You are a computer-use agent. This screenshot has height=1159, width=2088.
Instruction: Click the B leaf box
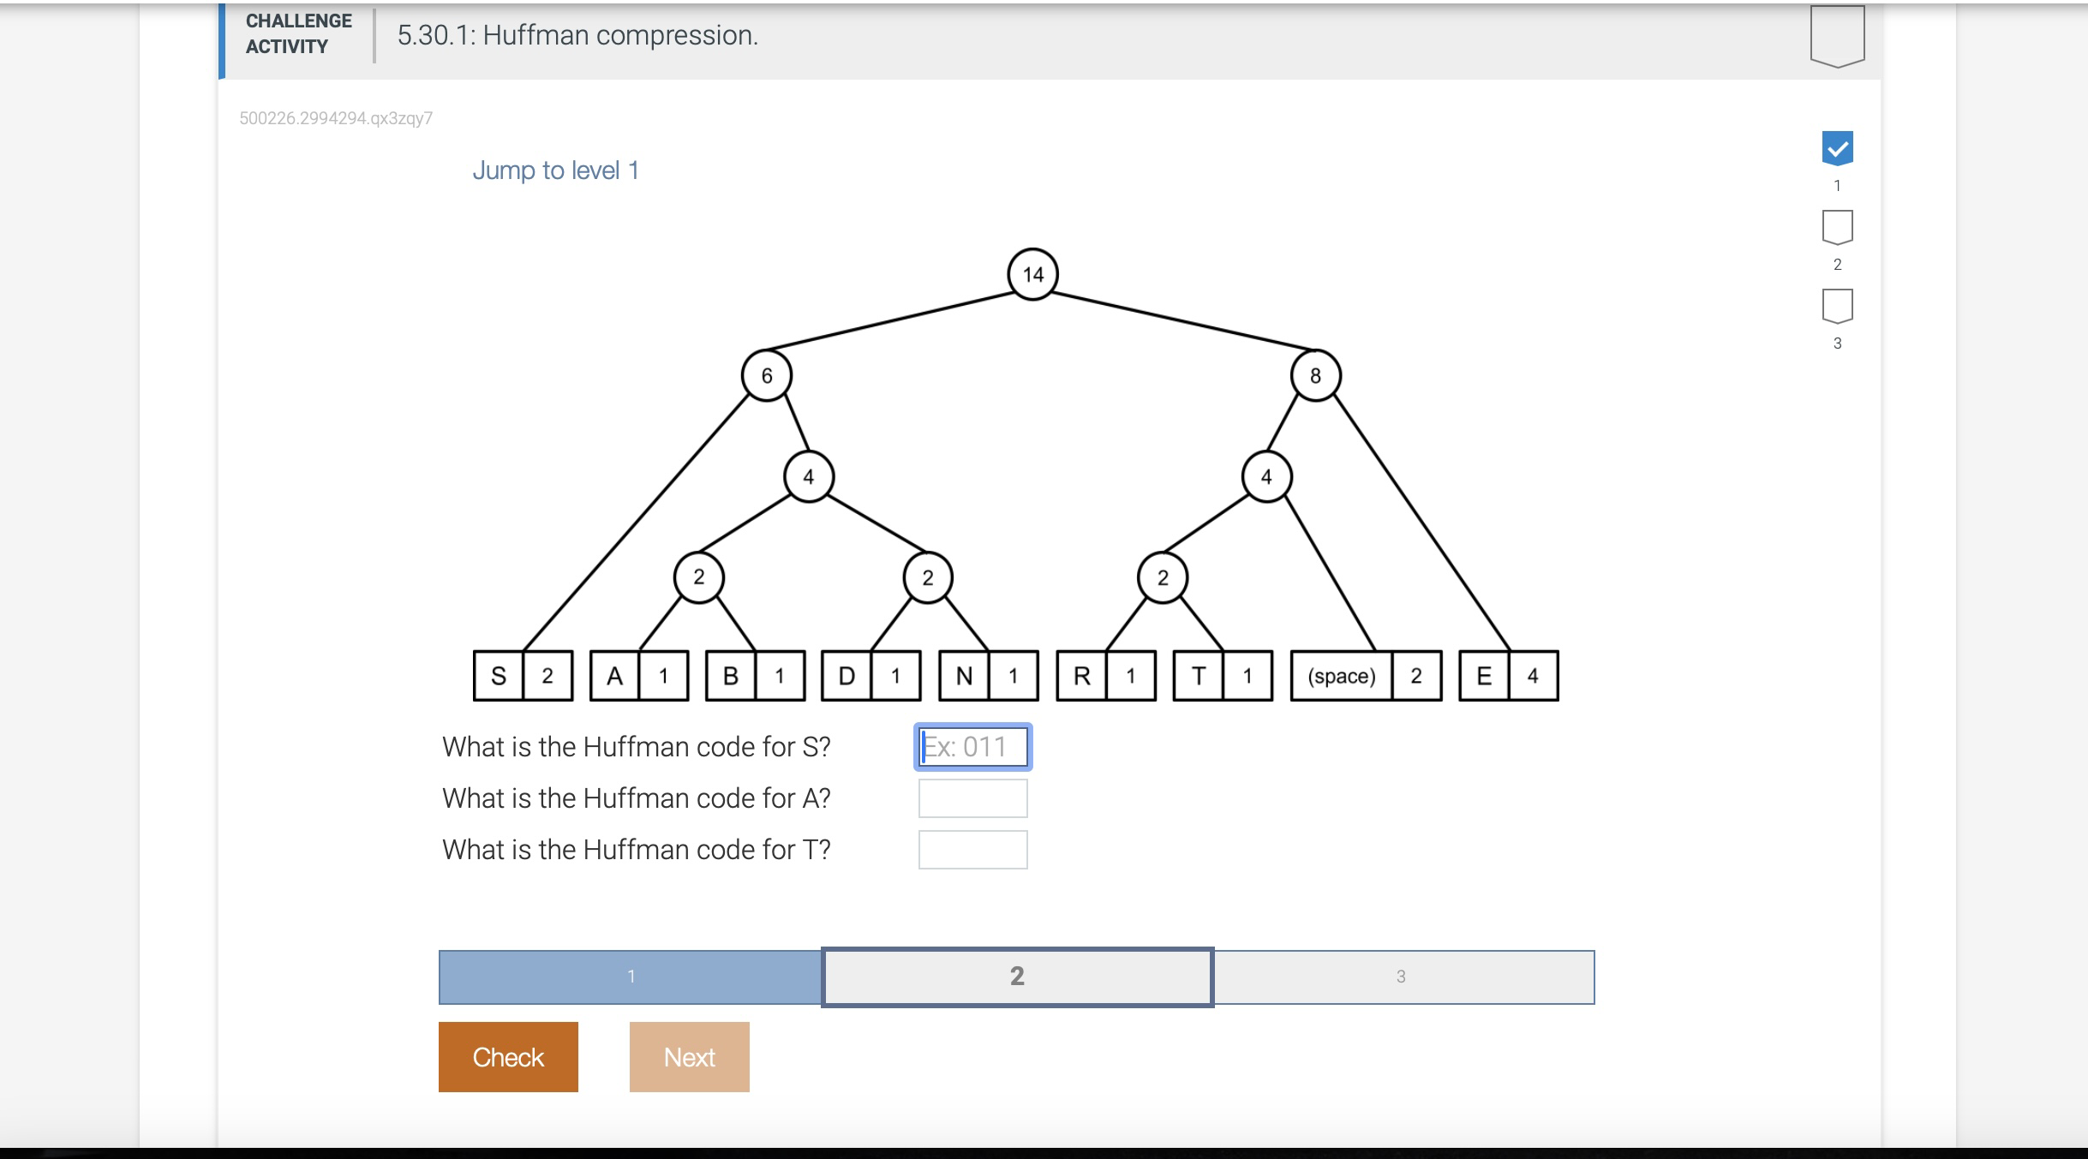tap(755, 676)
